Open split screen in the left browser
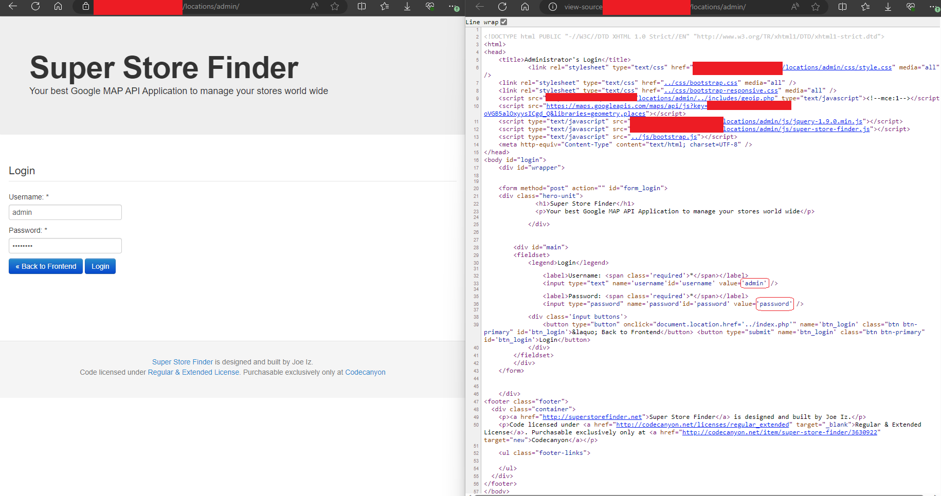This screenshot has width=941, height=496. click(361, 6)
